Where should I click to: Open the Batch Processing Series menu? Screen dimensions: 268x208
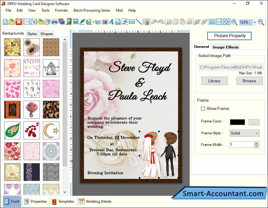tap(92, 10)
